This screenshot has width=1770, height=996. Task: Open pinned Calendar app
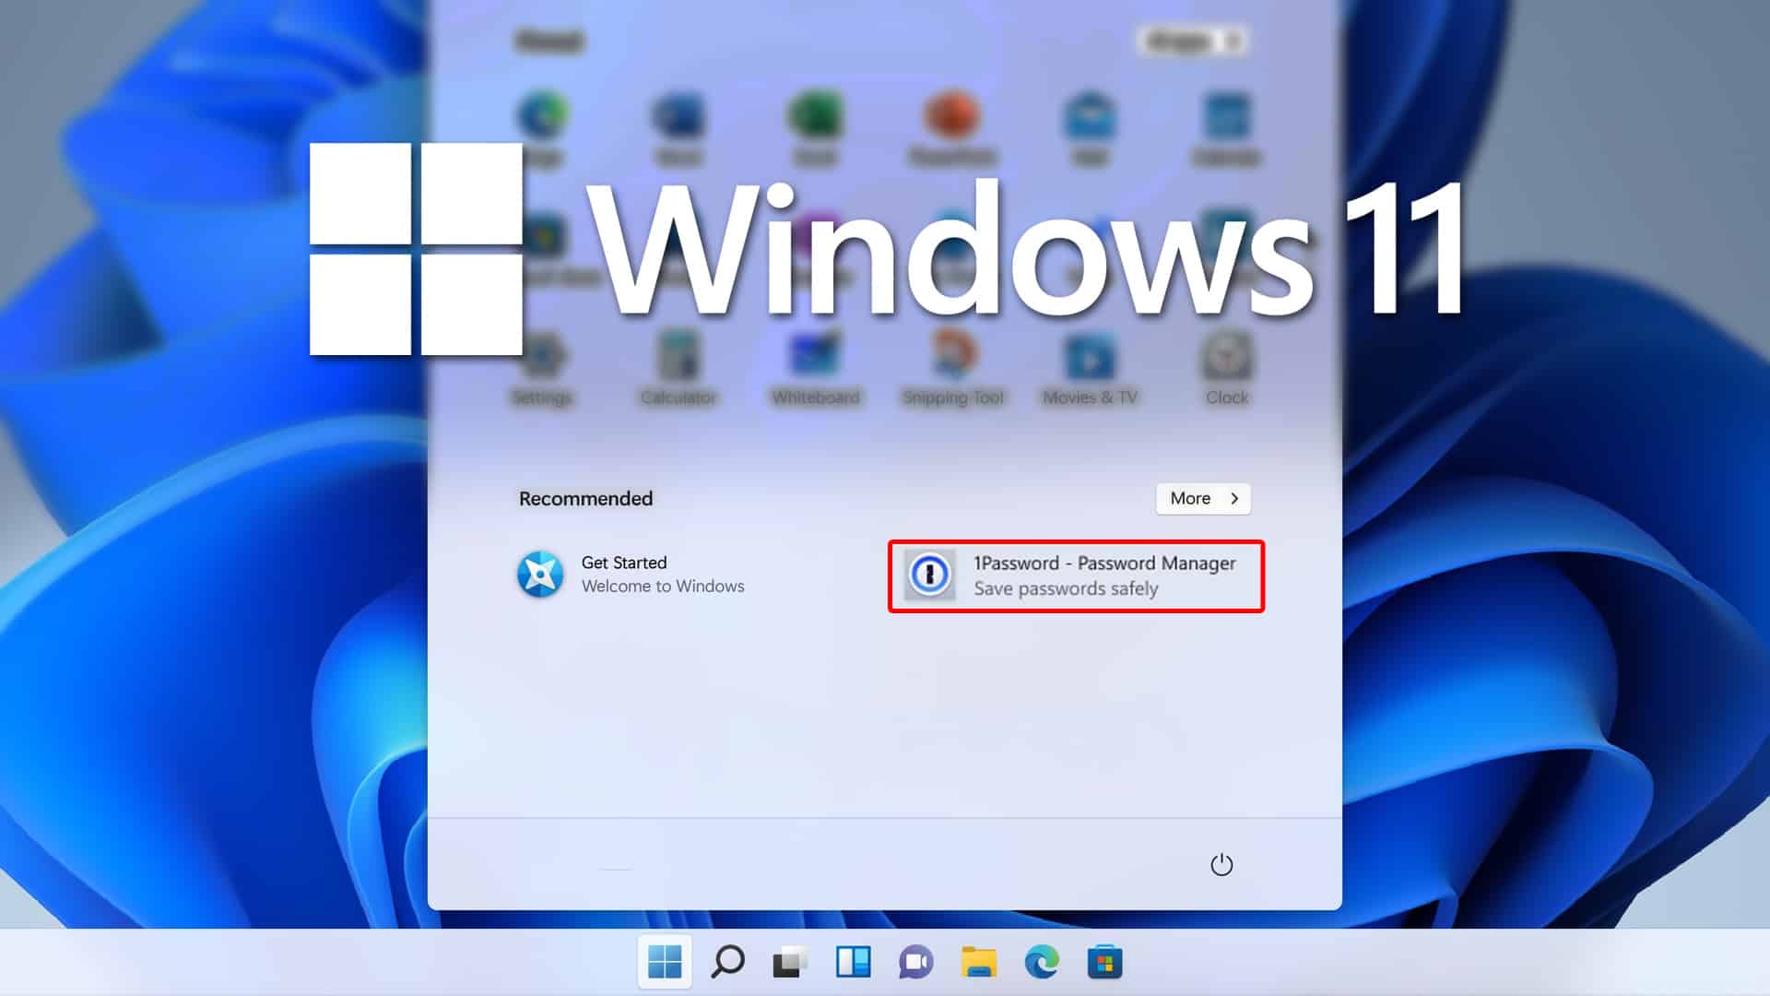1227,129
